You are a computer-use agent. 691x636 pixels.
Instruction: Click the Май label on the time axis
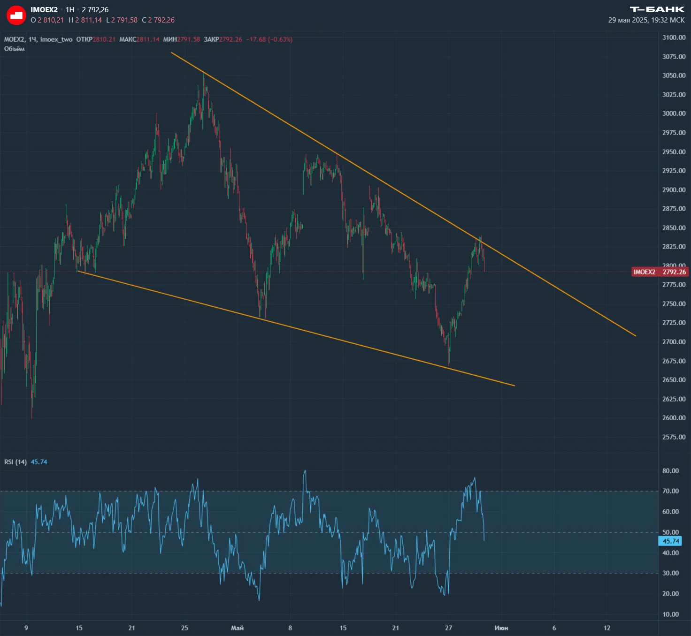[x=238, y=628]
